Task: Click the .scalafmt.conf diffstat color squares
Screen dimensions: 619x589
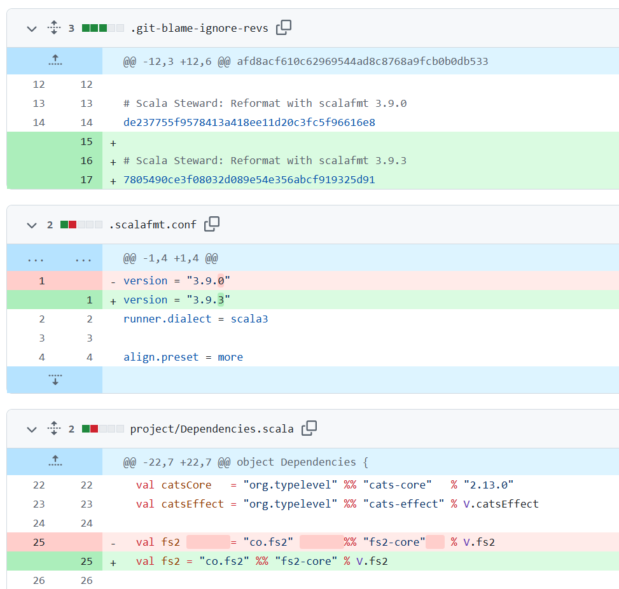Action: coord(81,225)
